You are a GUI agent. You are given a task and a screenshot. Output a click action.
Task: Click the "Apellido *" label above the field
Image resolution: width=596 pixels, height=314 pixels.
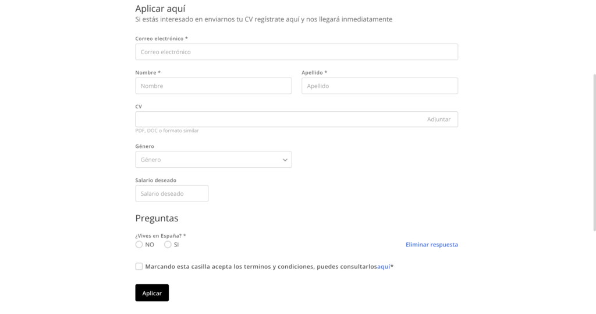pyautogui.click(x=314, y=73)
